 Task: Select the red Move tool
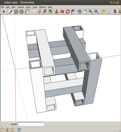(x=62, y=12)
